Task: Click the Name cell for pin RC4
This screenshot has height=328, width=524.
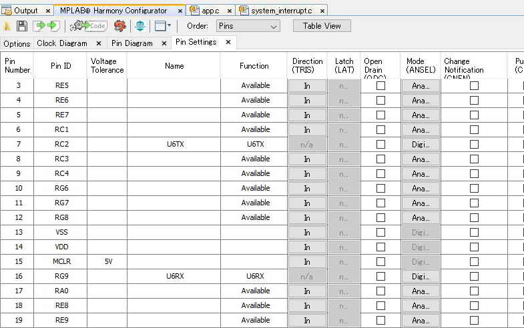Action: click(174, 173)
